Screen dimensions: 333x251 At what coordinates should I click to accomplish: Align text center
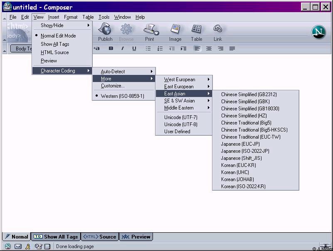click(209, 49)
